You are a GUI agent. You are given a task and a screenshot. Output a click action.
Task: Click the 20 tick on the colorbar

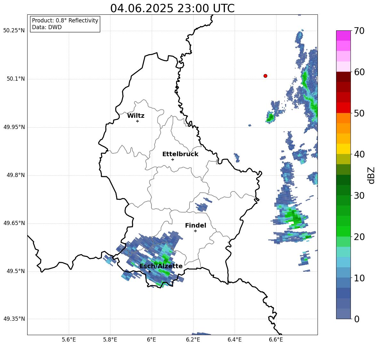tap(359, 237)
